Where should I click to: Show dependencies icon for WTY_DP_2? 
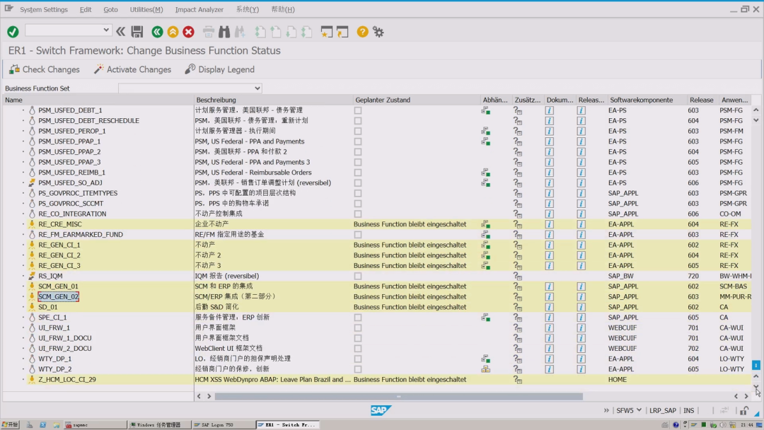(x=486, y=369)
